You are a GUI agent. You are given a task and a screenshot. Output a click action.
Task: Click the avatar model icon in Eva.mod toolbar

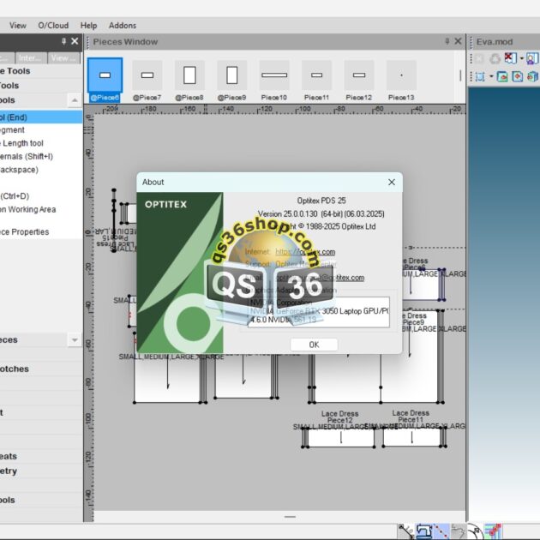pos(532,58)
